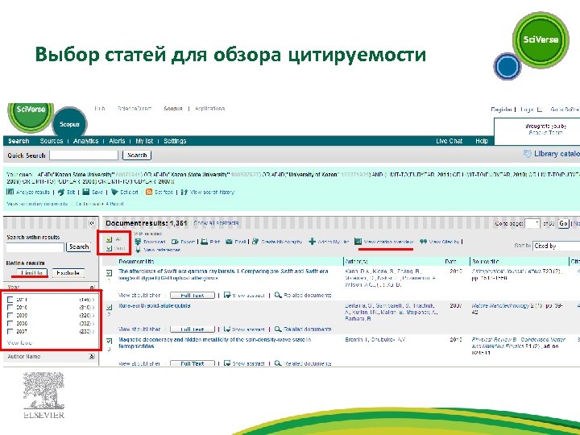Click the View search history icon
This screenshot has height=435, width=580.
(x=184, y=192)
